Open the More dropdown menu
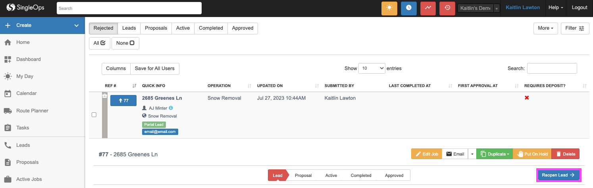The width and height of the screenshot is (593, 188). pos(545,28)
